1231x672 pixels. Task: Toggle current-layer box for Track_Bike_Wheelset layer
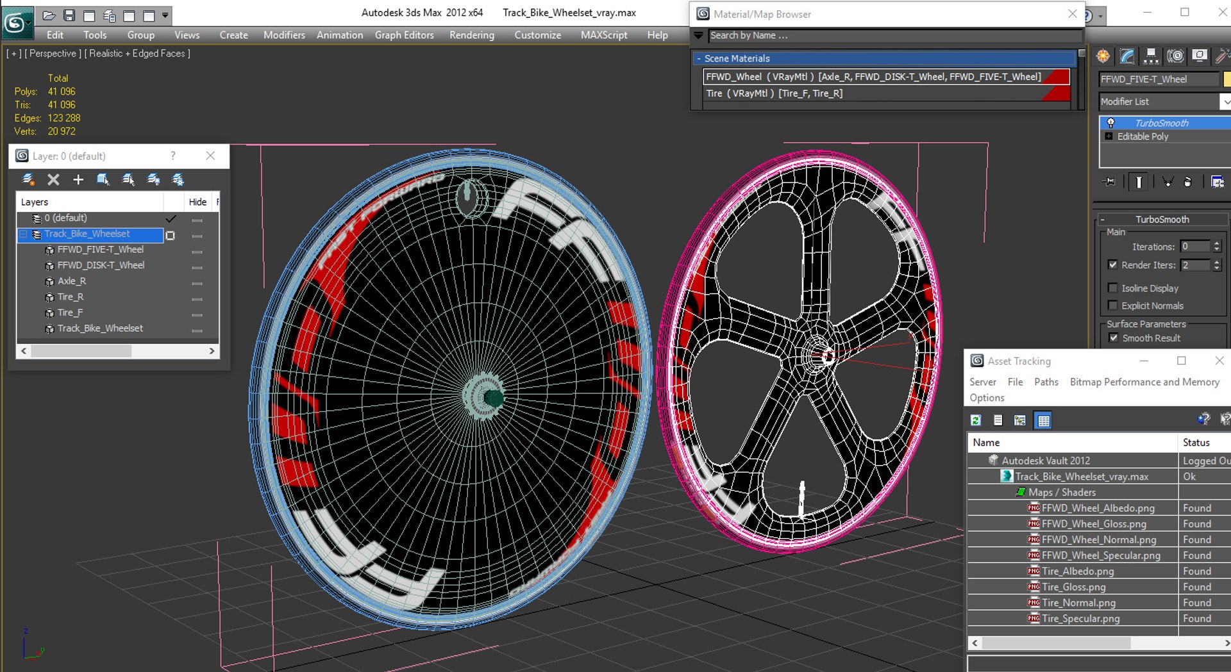[171, 236]
